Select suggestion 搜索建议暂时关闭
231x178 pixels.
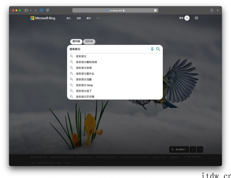click(x=115, y=62)
